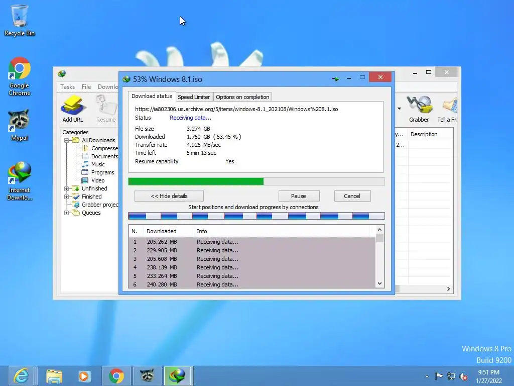Select the Video category
Image resolution: width=514 pixels, height=386 pixels.
click(93, 180)
